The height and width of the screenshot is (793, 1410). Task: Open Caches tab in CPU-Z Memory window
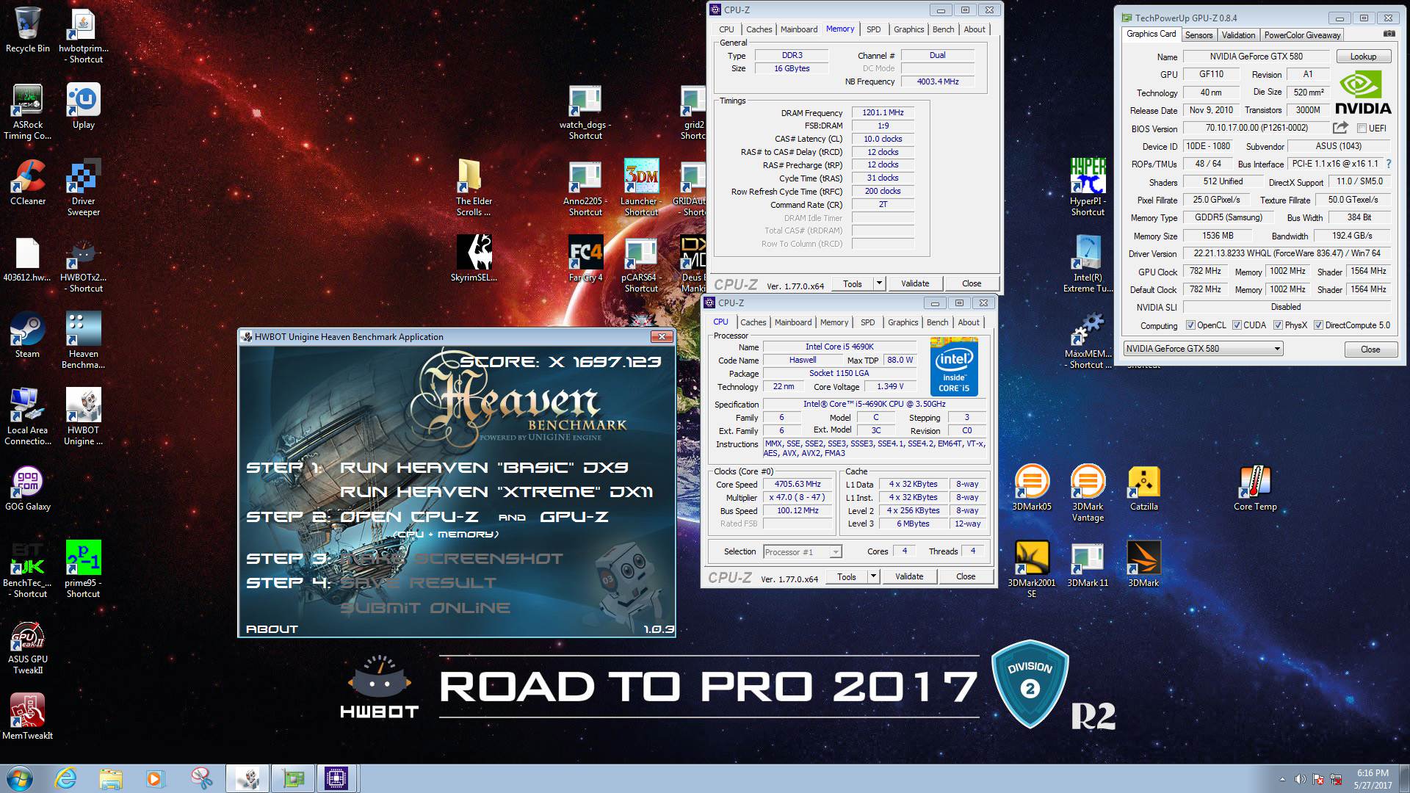click(759, 29)
